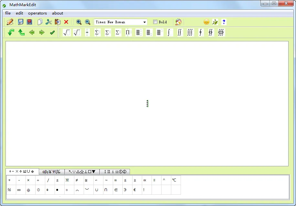
Task: Open the operators menu
Action: (37, 13)
